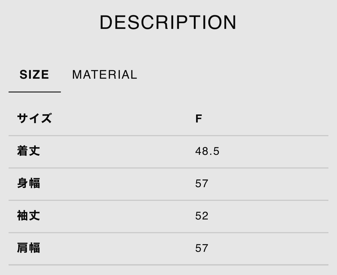Viewport: 337px width, 275px height.
Task: Select the 袖丈 row label
Action: coord(29,215)
